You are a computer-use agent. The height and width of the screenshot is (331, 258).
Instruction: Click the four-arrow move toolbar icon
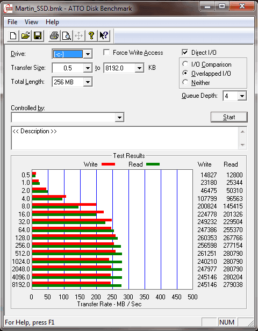tap(79, 35)
